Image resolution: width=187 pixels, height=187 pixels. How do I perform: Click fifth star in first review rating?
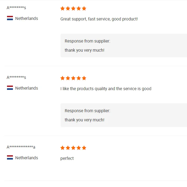click(x=84, y=8)
